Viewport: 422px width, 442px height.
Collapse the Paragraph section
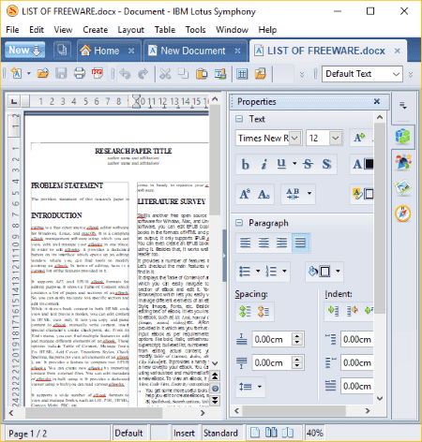(x=239, y=223)
